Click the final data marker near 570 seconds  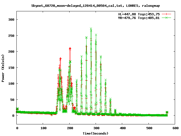point(167,112)
